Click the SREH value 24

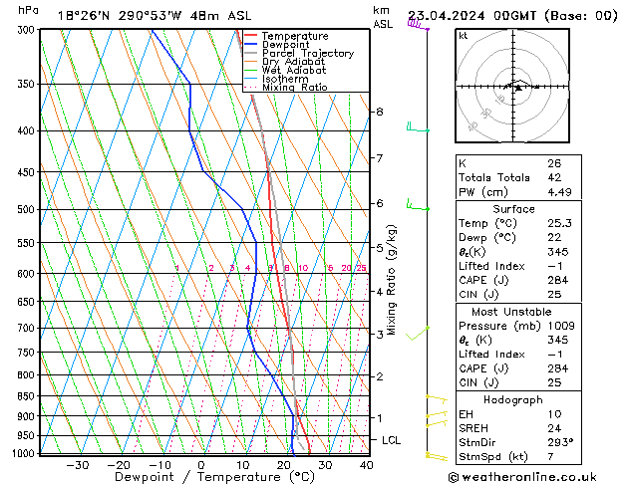point(554,428)
